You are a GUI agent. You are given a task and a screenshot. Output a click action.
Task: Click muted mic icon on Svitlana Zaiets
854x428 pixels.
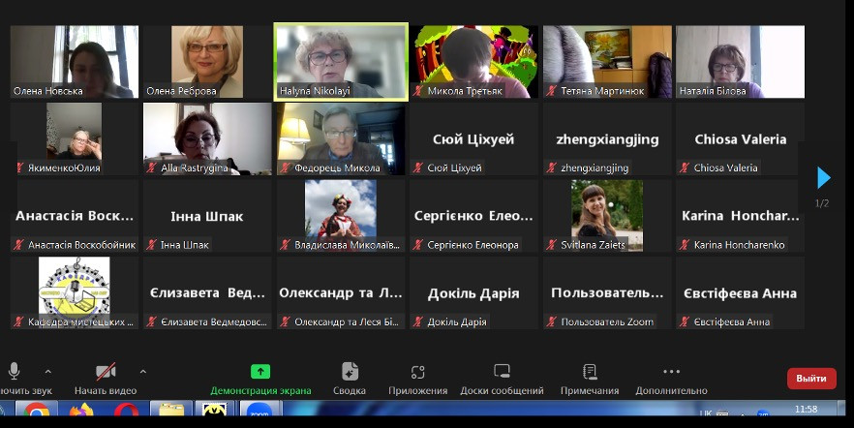pos(551,245)
